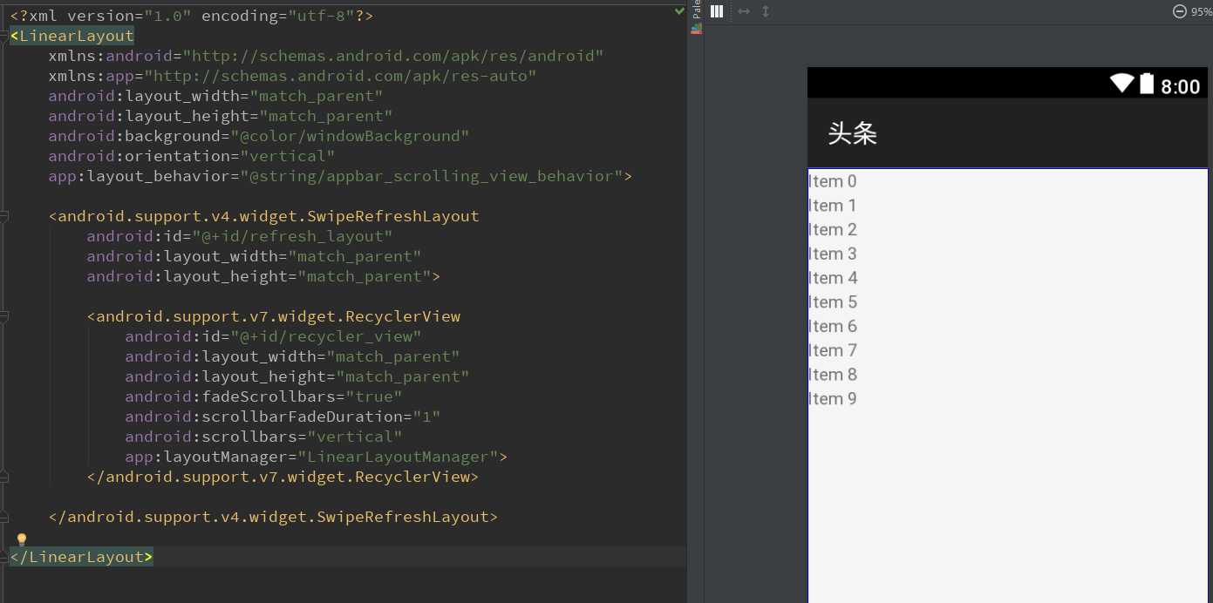Click the Wi-Fi icon in preview status bar
Image resolution: width=1213 pixels, height=603 pixels.
(1121, 84)
